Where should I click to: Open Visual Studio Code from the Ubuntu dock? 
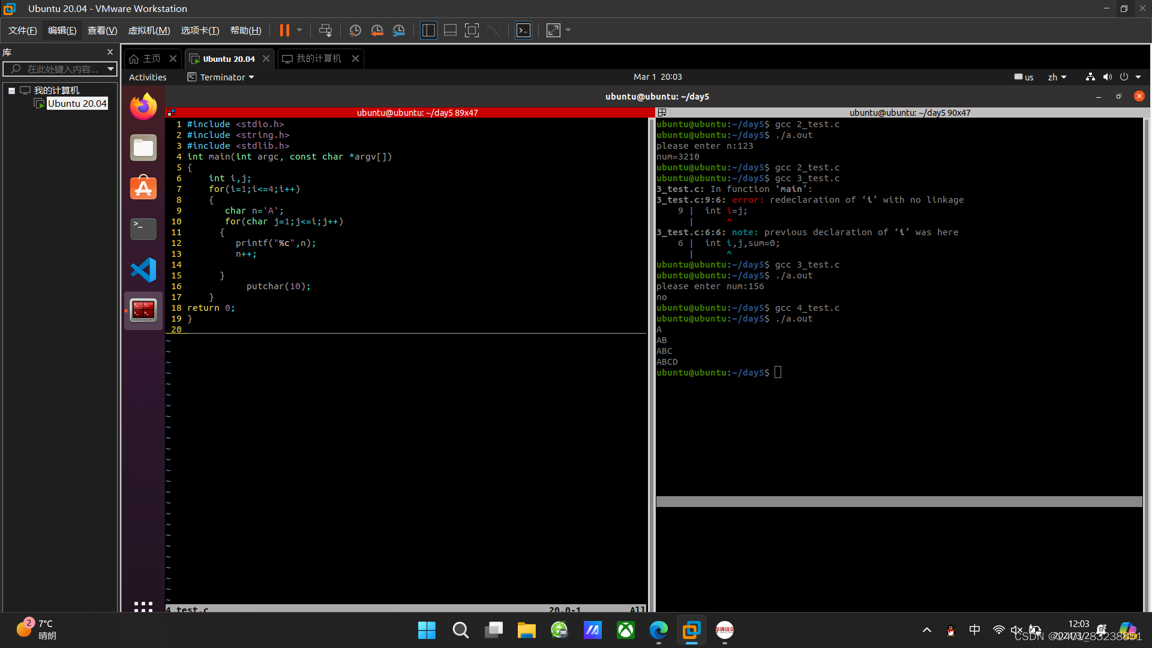click(143, 270)
